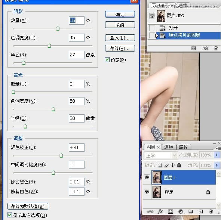
Task: Click the link layers icon
Action: tap(150, 211)
